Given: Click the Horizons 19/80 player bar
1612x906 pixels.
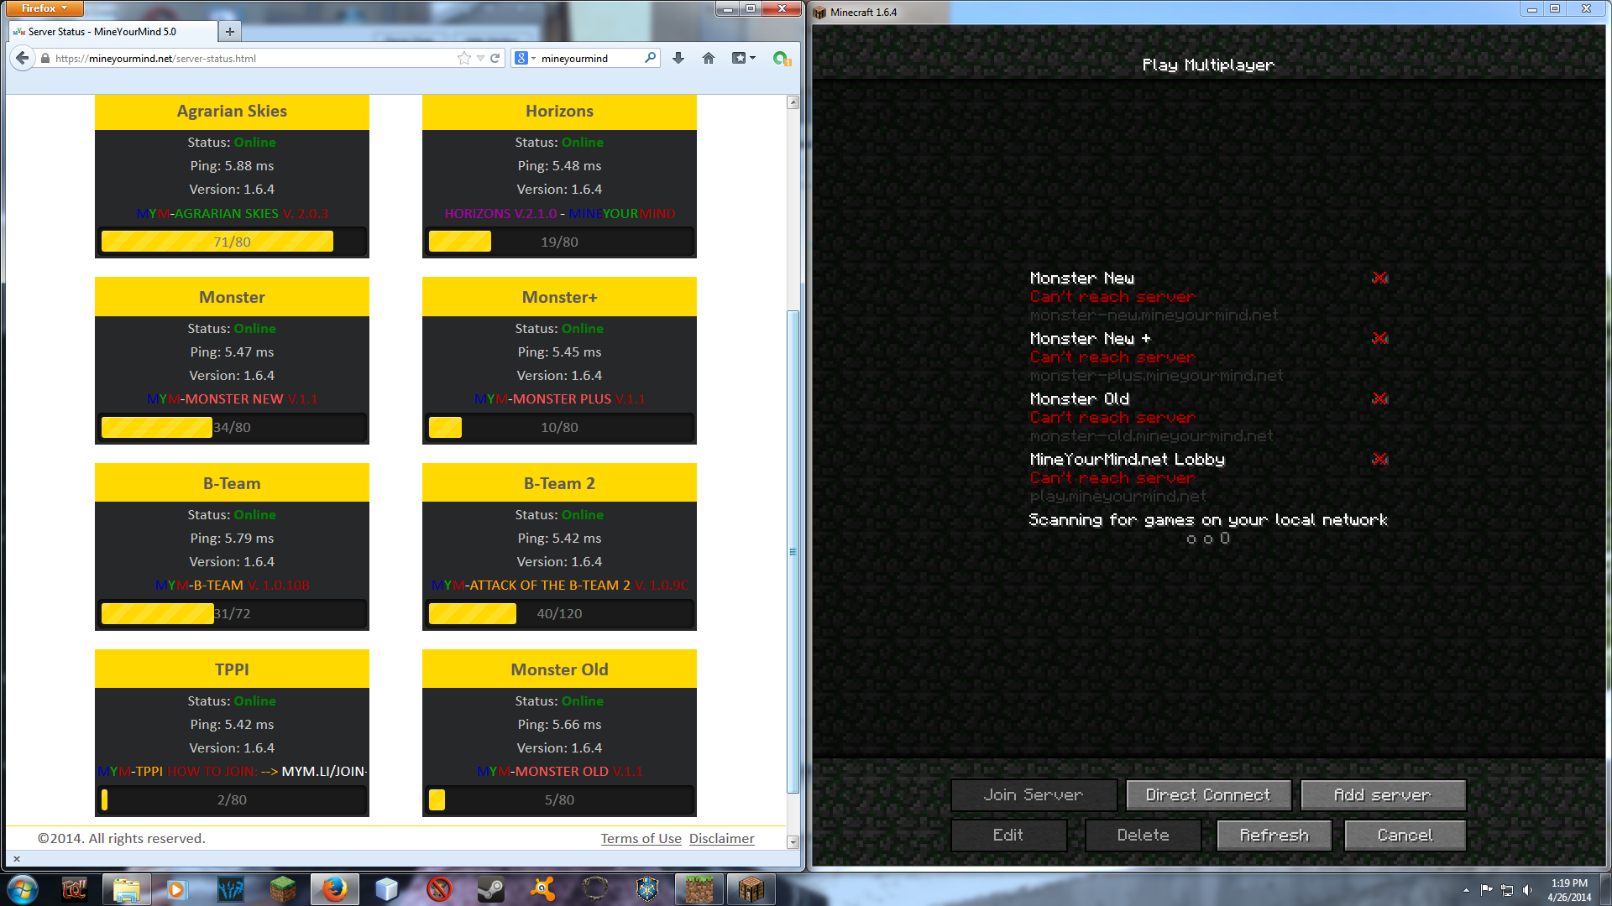Looking at the screenshot, I should pyautogui.click(x=559, y=242).
